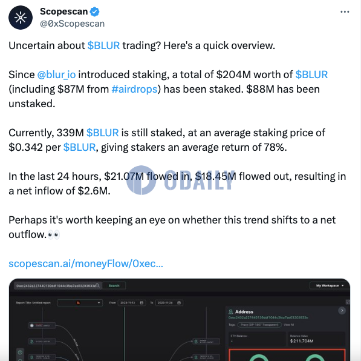Expand the My Workspace dropdown

[x=330, y=285]
